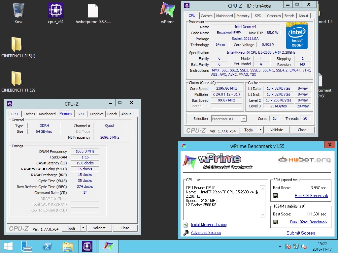This screenshot has height=253, width=338.
Task: Open the Windows Start button
Action: point(8,246)
